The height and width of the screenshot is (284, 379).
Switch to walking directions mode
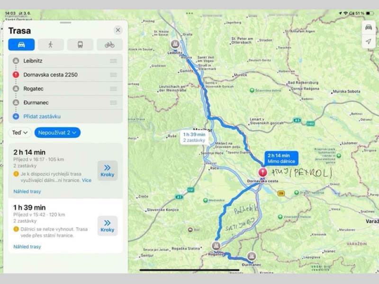coord(51,44)
